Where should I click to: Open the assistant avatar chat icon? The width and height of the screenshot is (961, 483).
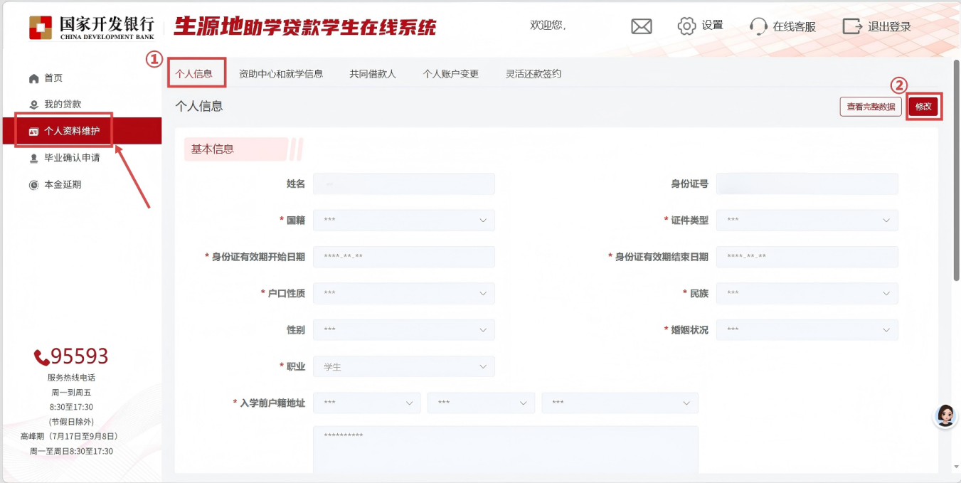click(945, 415)
